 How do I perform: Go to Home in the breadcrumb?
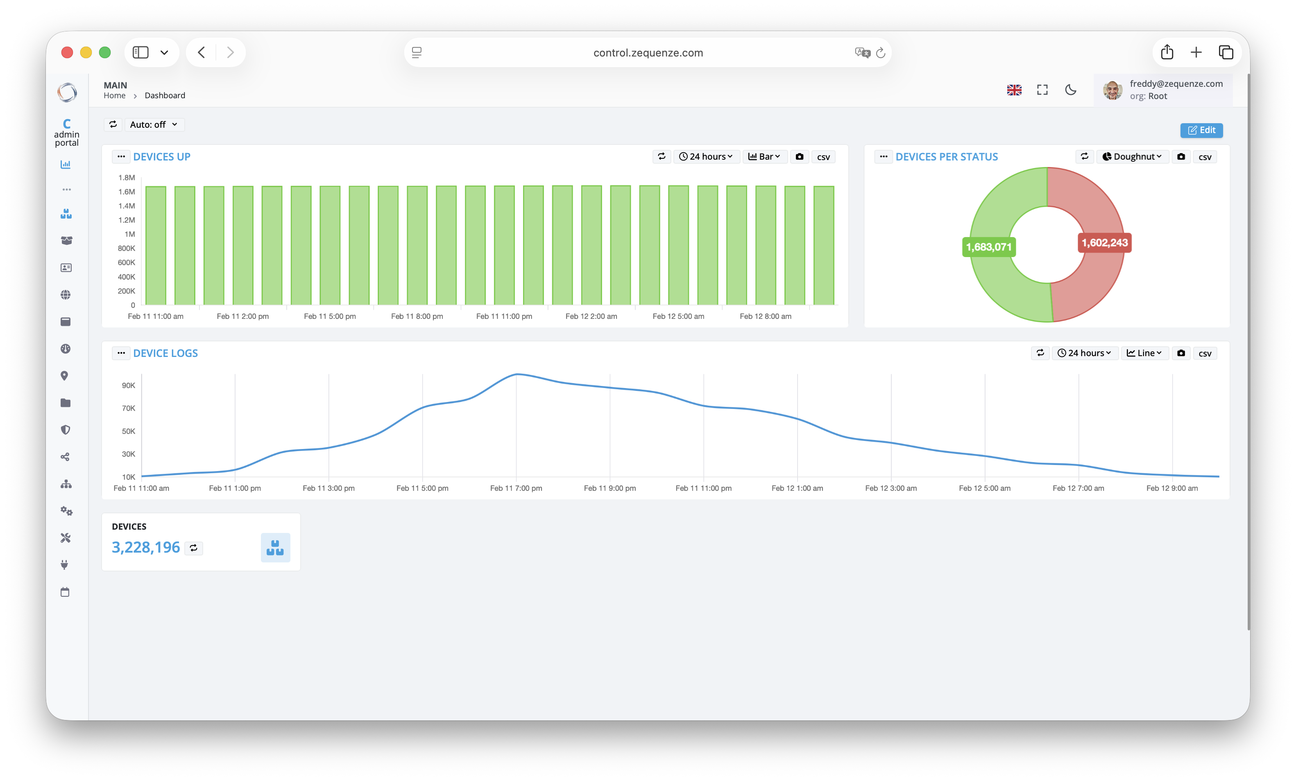coord(115,95)
